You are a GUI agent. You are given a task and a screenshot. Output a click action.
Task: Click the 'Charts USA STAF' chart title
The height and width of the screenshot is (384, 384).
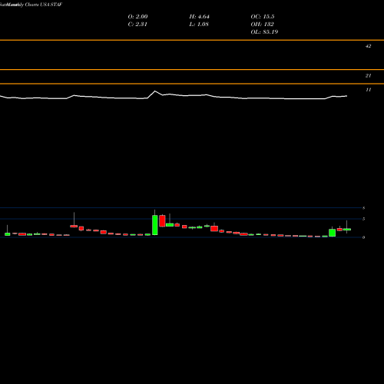(44, 5)
